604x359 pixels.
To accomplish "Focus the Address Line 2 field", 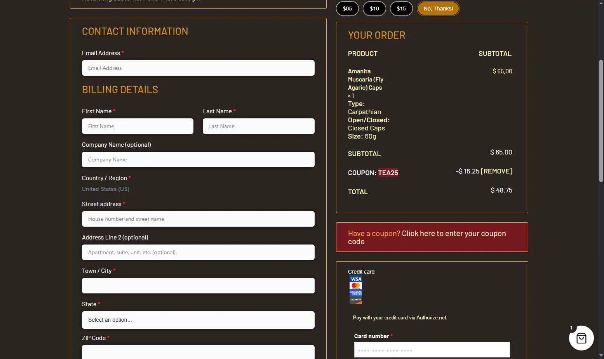I will point(198,252).
